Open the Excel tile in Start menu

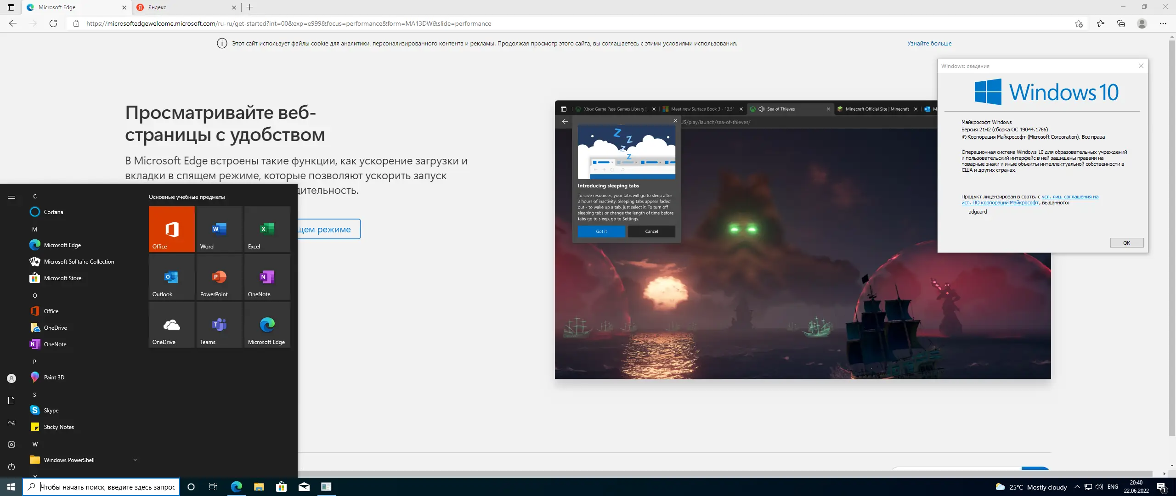coord(267,229)
